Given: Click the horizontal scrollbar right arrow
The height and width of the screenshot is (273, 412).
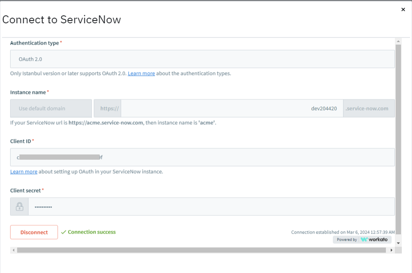Looking at the screenshot, I should click(x=391, y=250).
